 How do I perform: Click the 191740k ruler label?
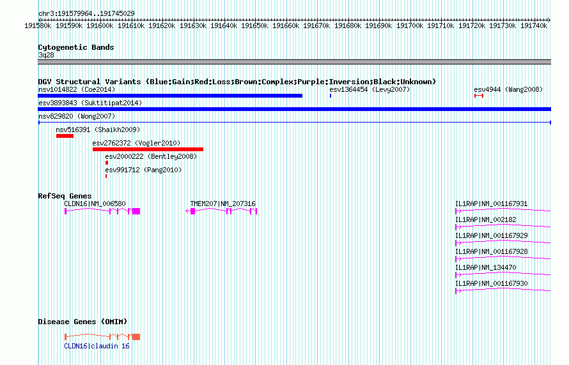534,26
